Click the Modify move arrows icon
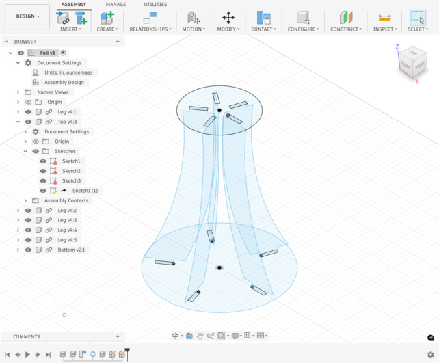Image resolution: width=439 pixels, height=363 pixels. (228, 18)
